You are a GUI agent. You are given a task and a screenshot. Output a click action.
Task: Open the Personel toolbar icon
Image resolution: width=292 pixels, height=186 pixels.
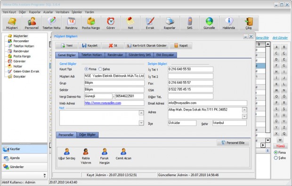coord(32,23)
